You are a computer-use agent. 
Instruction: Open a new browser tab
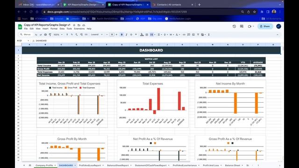point(199,5)
